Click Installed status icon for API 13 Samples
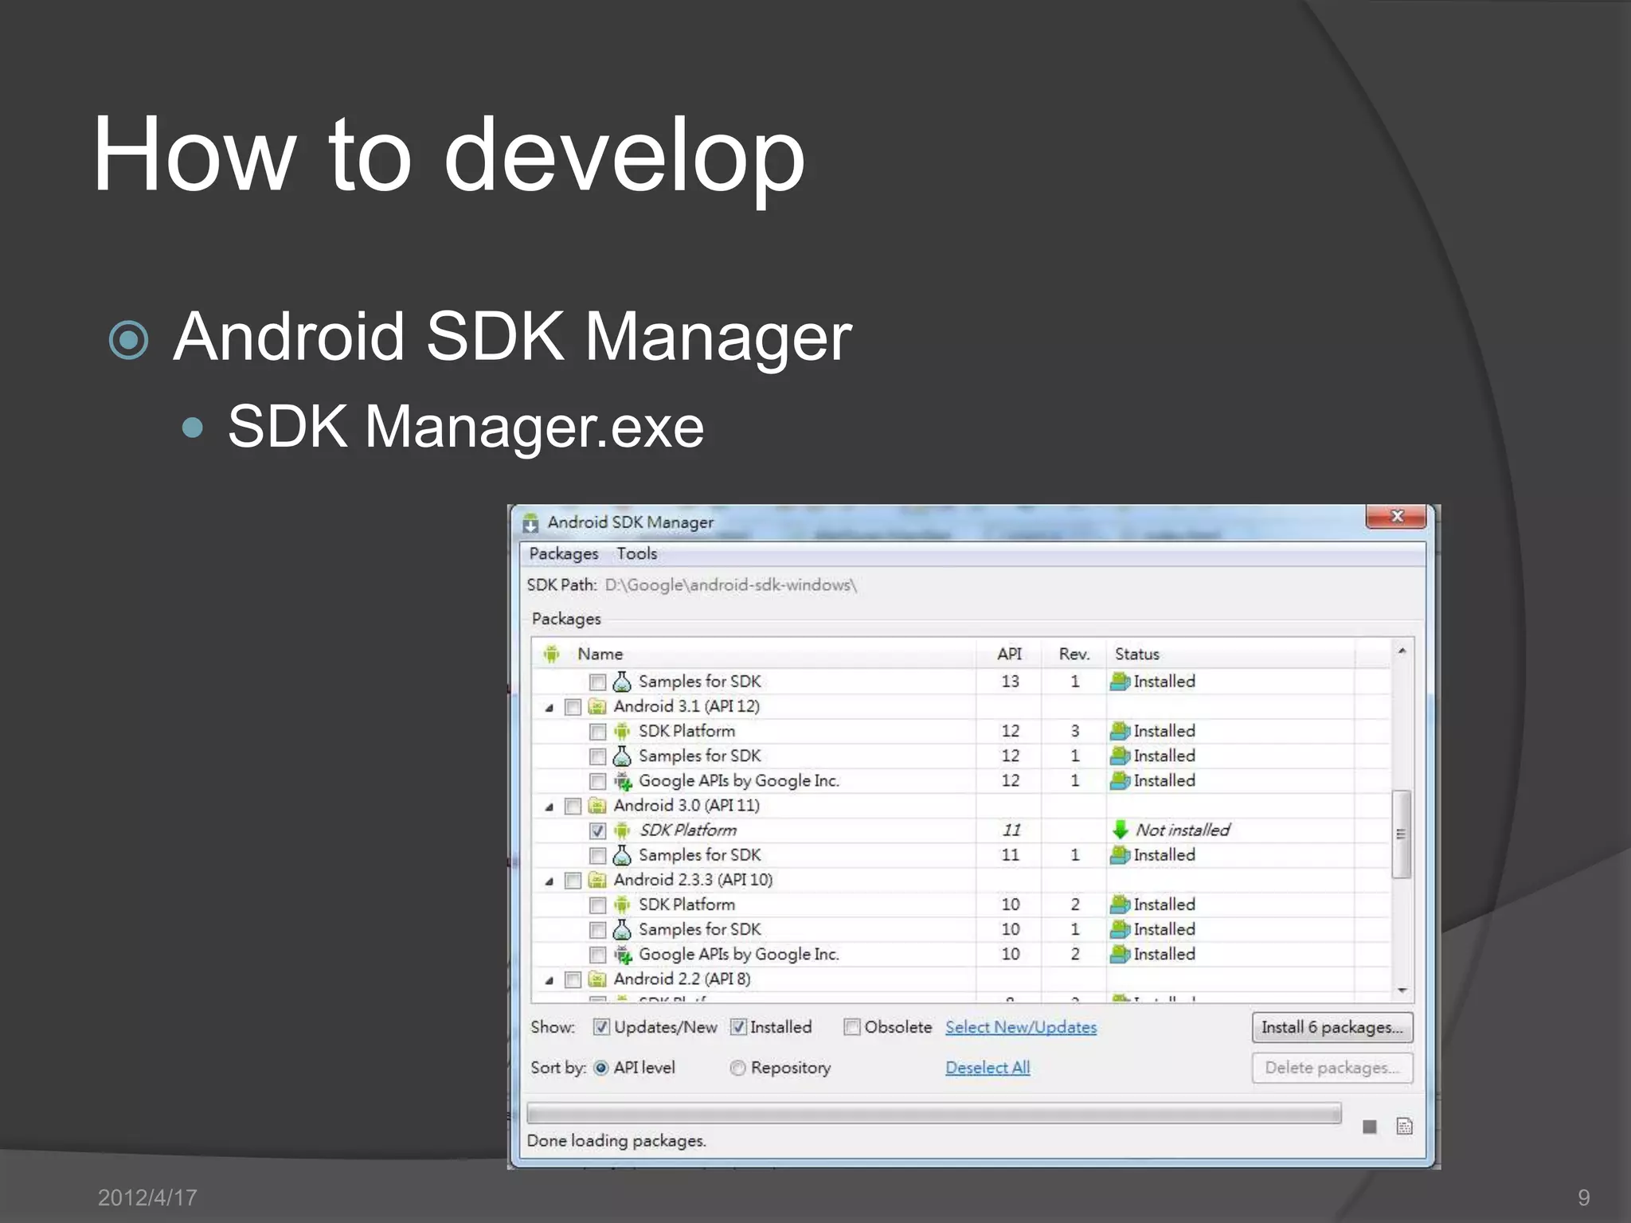Viewport: 1631px width, 1223px height. tap(1120, 682)
